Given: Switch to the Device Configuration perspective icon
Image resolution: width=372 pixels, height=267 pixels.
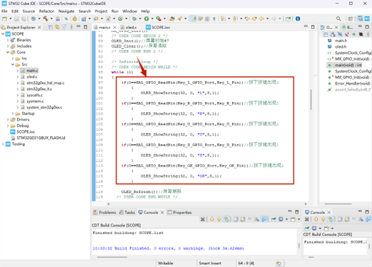Looking at the screenshot, I should coord(367,19).
